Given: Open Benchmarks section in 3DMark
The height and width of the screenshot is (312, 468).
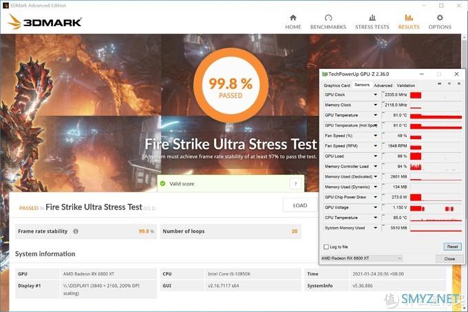Looking at the screenshot, I should [328, 22].
